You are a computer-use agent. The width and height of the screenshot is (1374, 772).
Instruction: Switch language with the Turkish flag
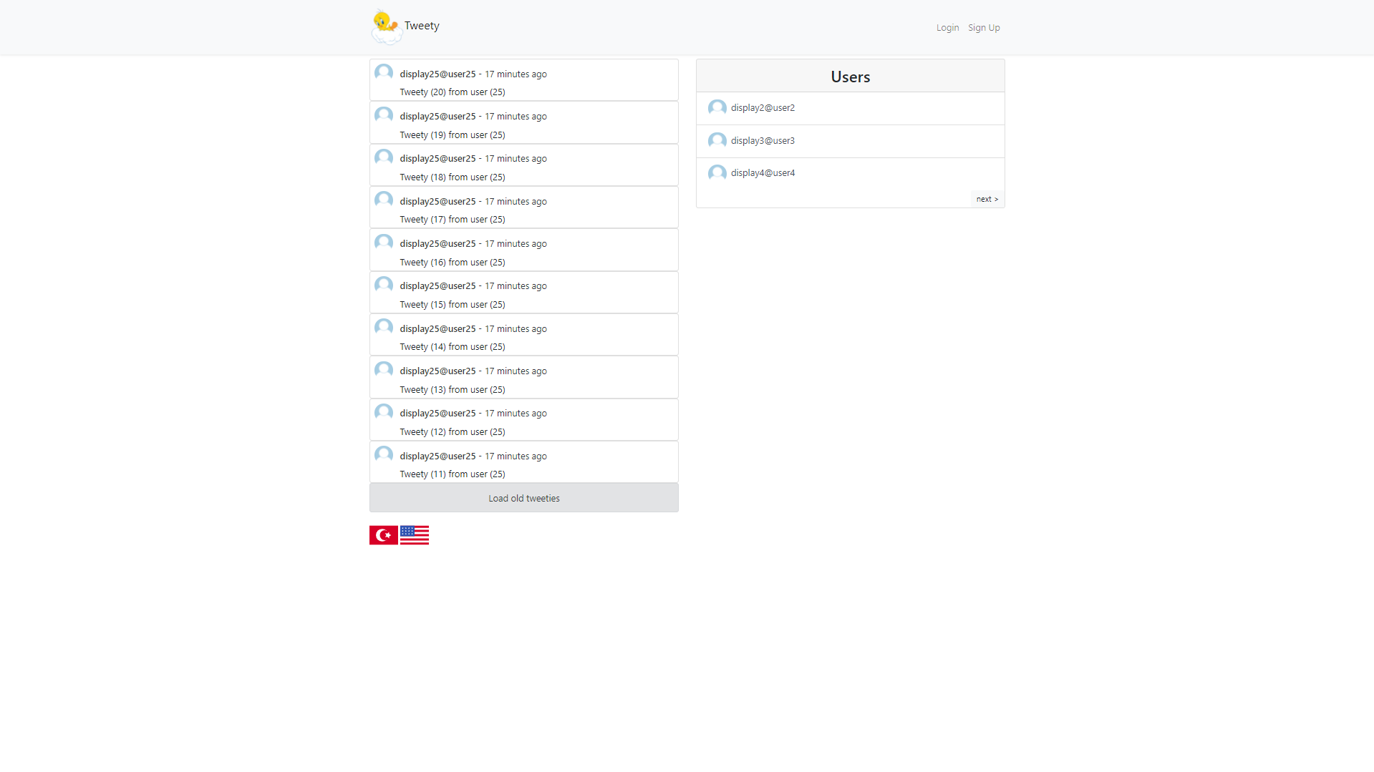pyautogui.click(x=383, y=535)
